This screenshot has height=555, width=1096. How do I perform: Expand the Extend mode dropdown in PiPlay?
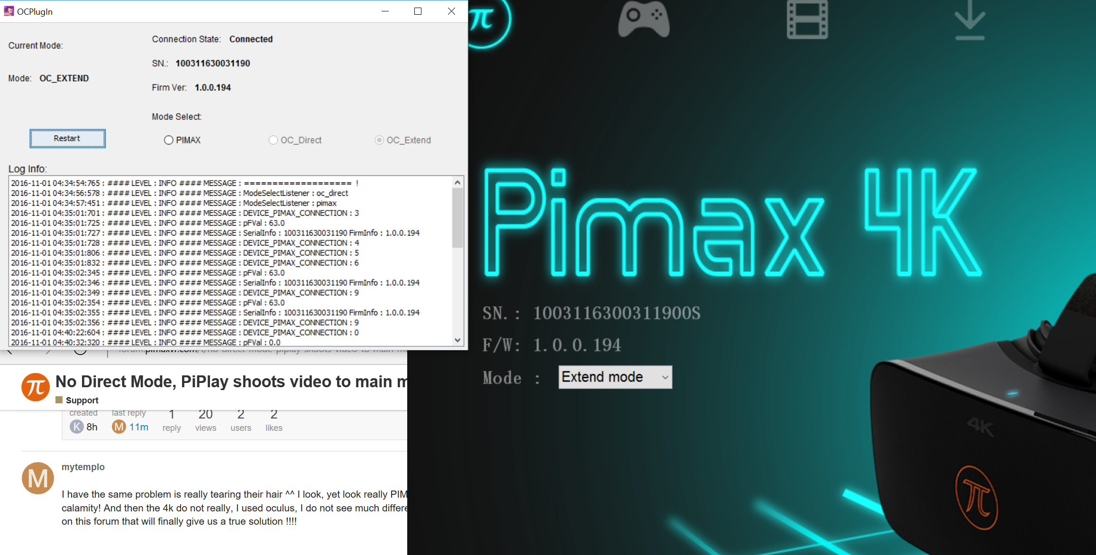tap(615, 377)
